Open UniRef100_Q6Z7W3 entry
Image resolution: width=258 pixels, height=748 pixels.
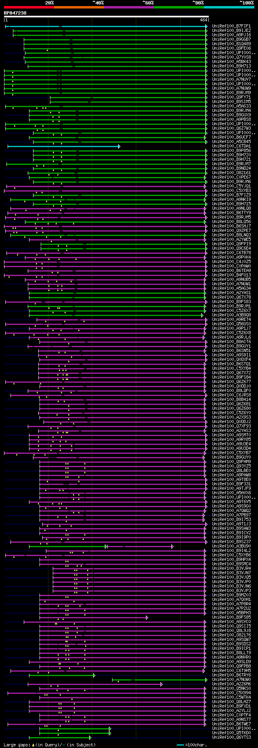tap(231, 129)
